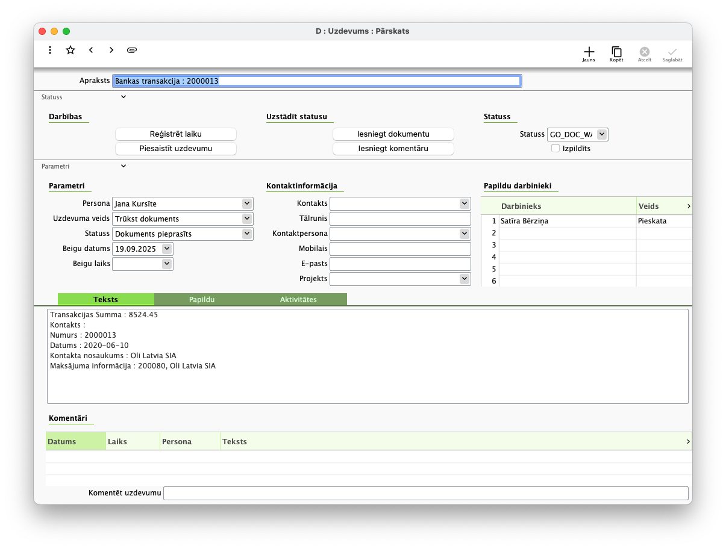Click the Piesaistīt uzdevumu button
This screenshot has width=726, height=549.
176,149
